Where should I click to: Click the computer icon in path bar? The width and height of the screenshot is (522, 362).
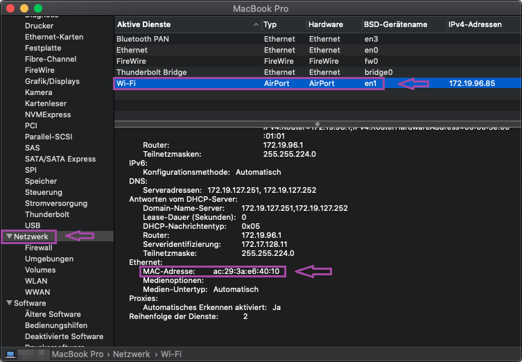pos(10,354)
